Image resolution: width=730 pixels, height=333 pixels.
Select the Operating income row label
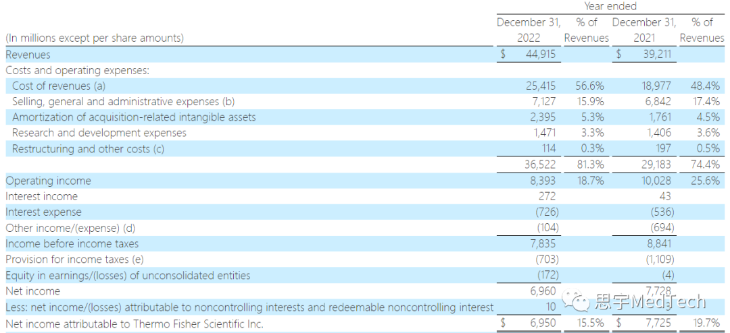click(x=48, y=181)
